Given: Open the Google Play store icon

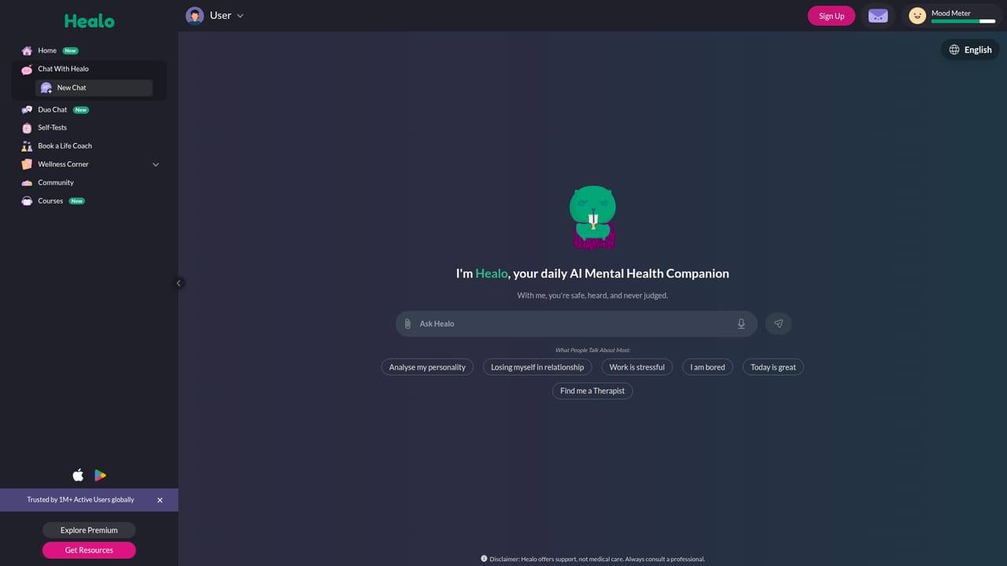Looking at the screenshot, I should 100,475.
